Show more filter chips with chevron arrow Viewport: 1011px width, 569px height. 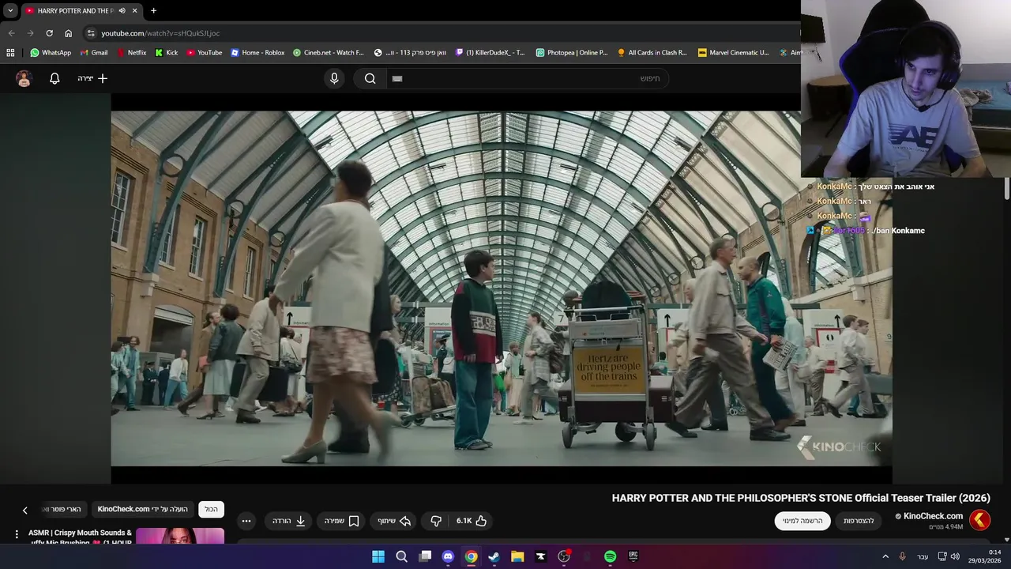[24, 511]
